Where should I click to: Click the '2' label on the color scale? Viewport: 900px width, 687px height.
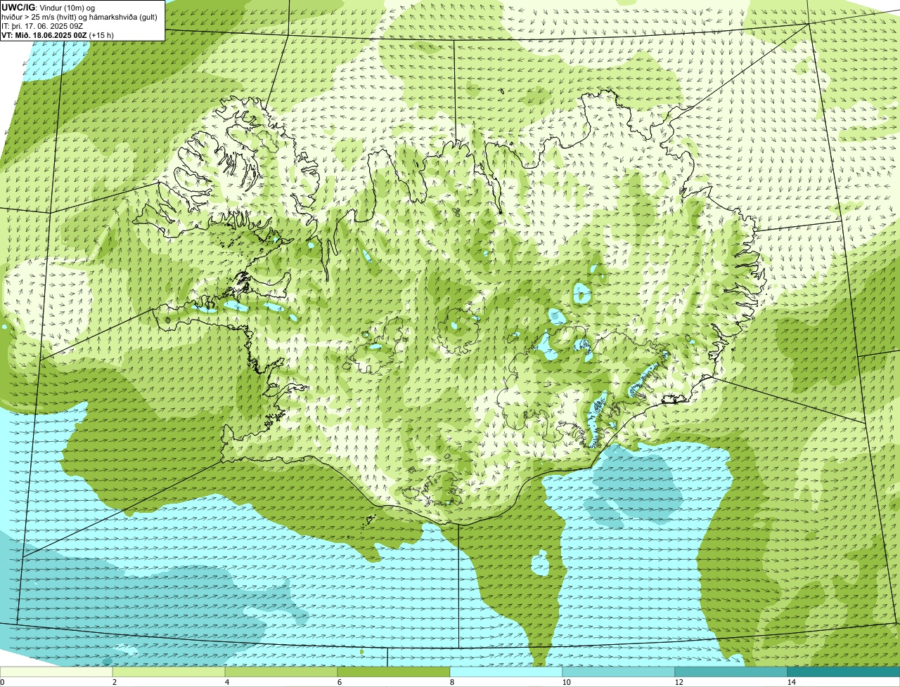113,682
